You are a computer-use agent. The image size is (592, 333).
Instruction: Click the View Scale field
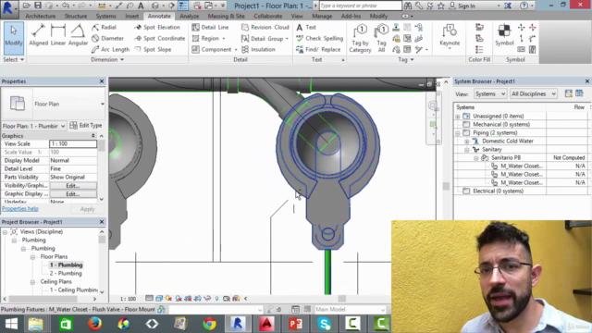[x=73, y=144]
